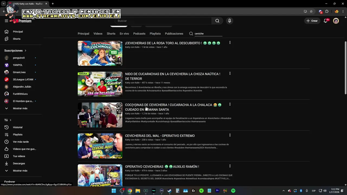This screenshot has width=347, height=195.
Task: Click the search magnifier button
Action: [x=217, y=21]
